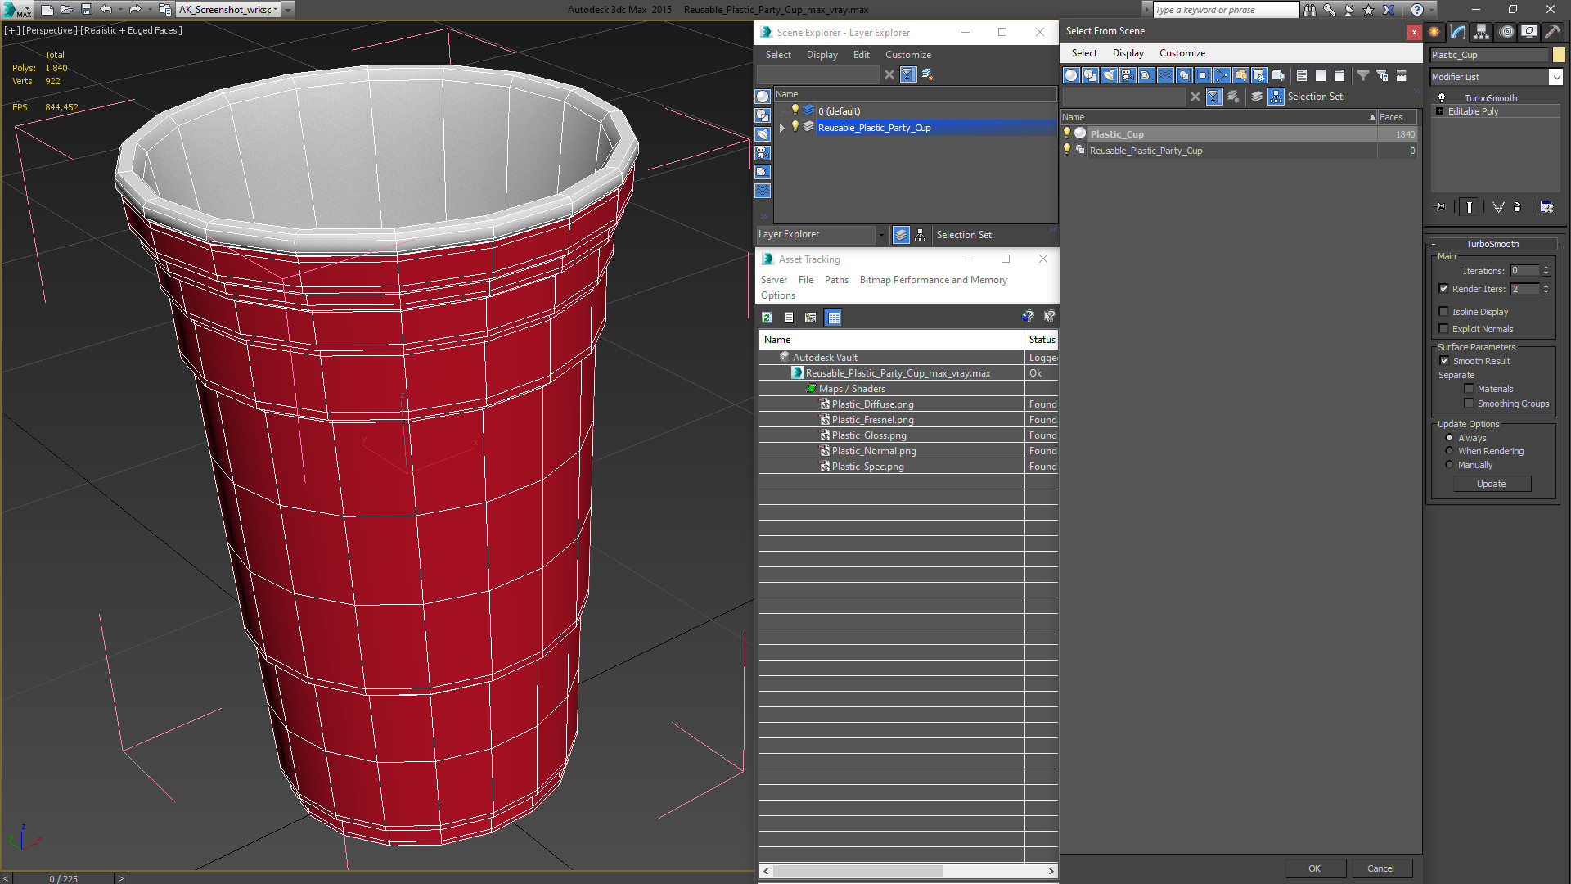This screenshot has height=884, width=1571.
Task: Open Customize menu in Scene Explorer
Action: coord(907,55)
